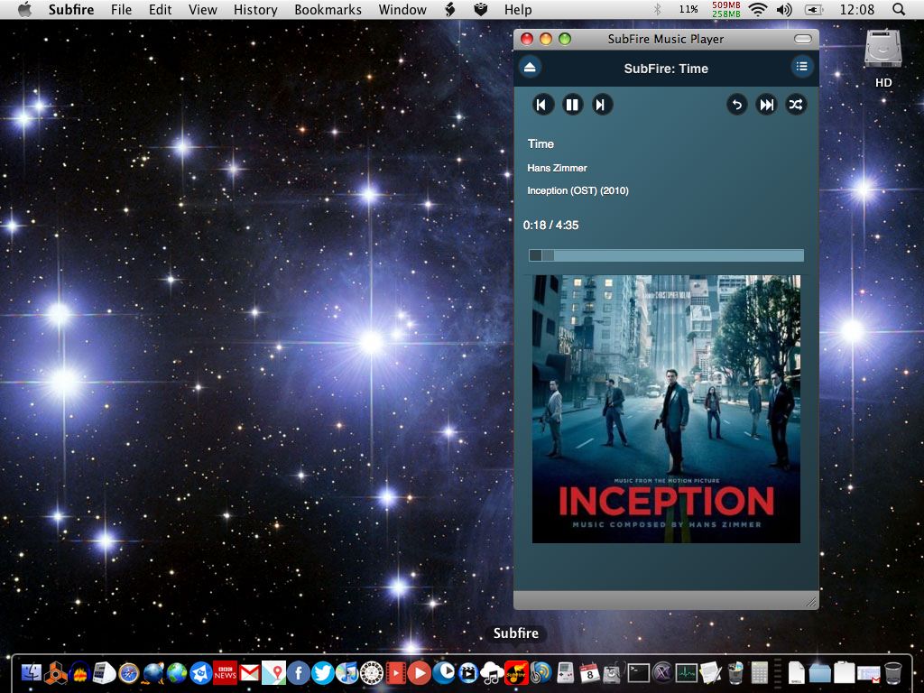Click the 12:08 menu bar clock
924x693 pixels.
(x=857, y=9)
